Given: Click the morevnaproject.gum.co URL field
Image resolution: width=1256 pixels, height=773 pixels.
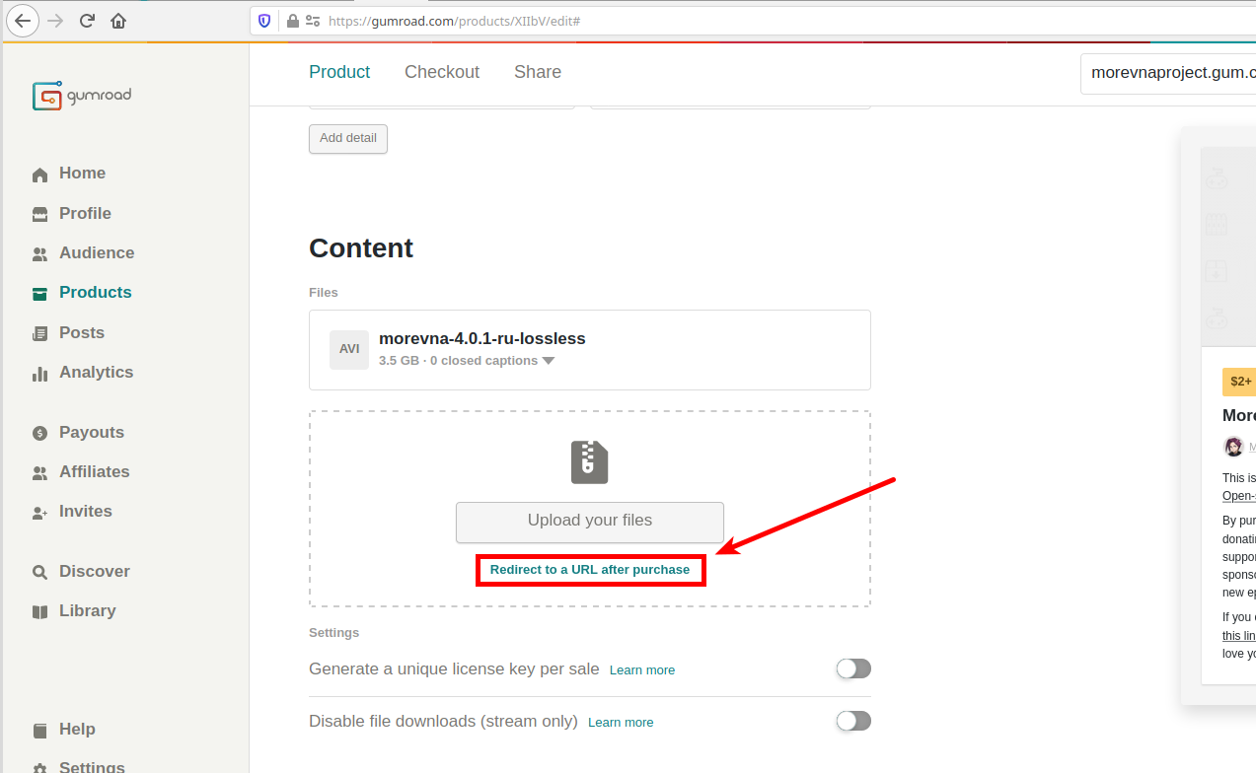Looking at the screenshot, I should (x=1168, y=73).
